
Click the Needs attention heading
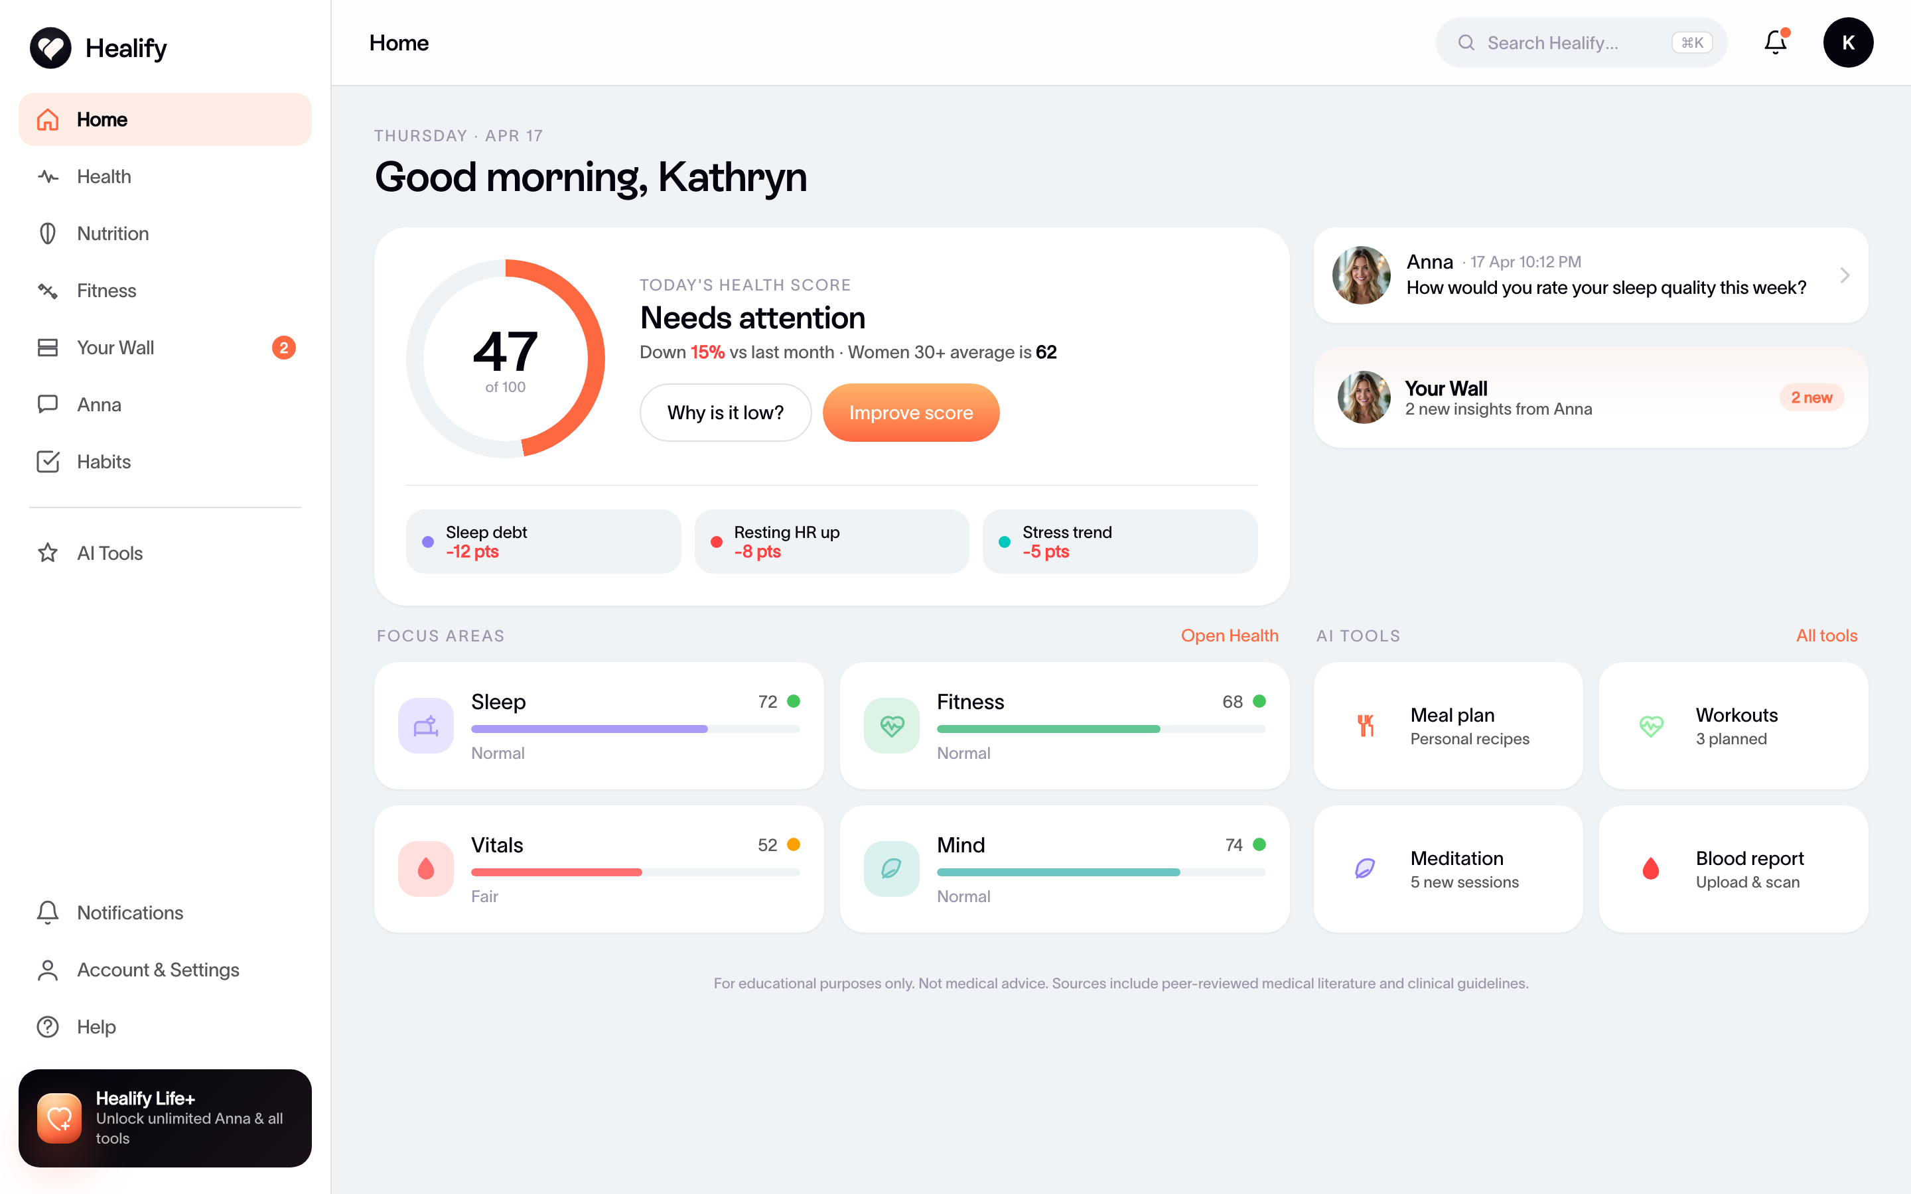752,318
